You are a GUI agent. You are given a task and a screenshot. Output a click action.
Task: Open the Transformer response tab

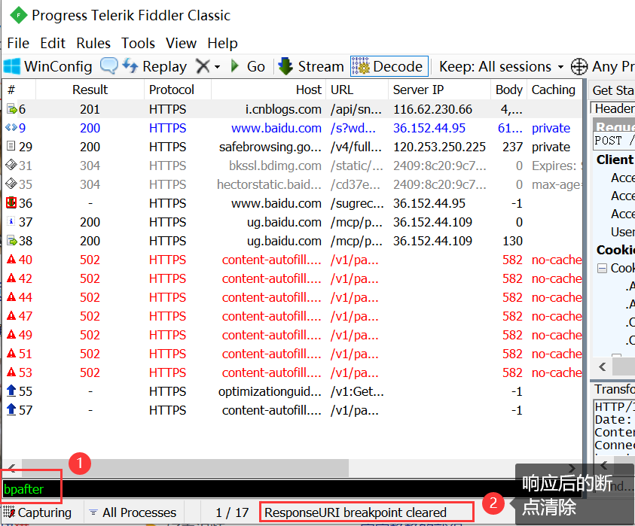[614, 389]
